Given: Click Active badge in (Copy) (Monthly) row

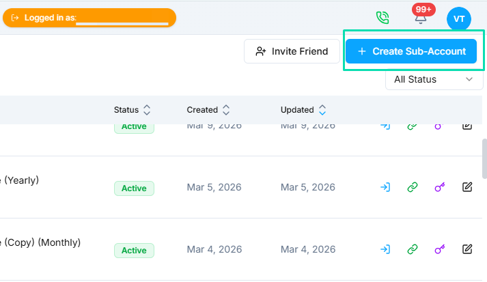Looking at the screenshot, I should (x=134, y=251).
